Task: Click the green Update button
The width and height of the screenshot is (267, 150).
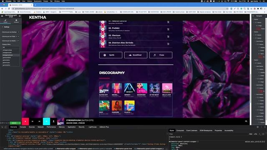Action: [x=14, y=123]
